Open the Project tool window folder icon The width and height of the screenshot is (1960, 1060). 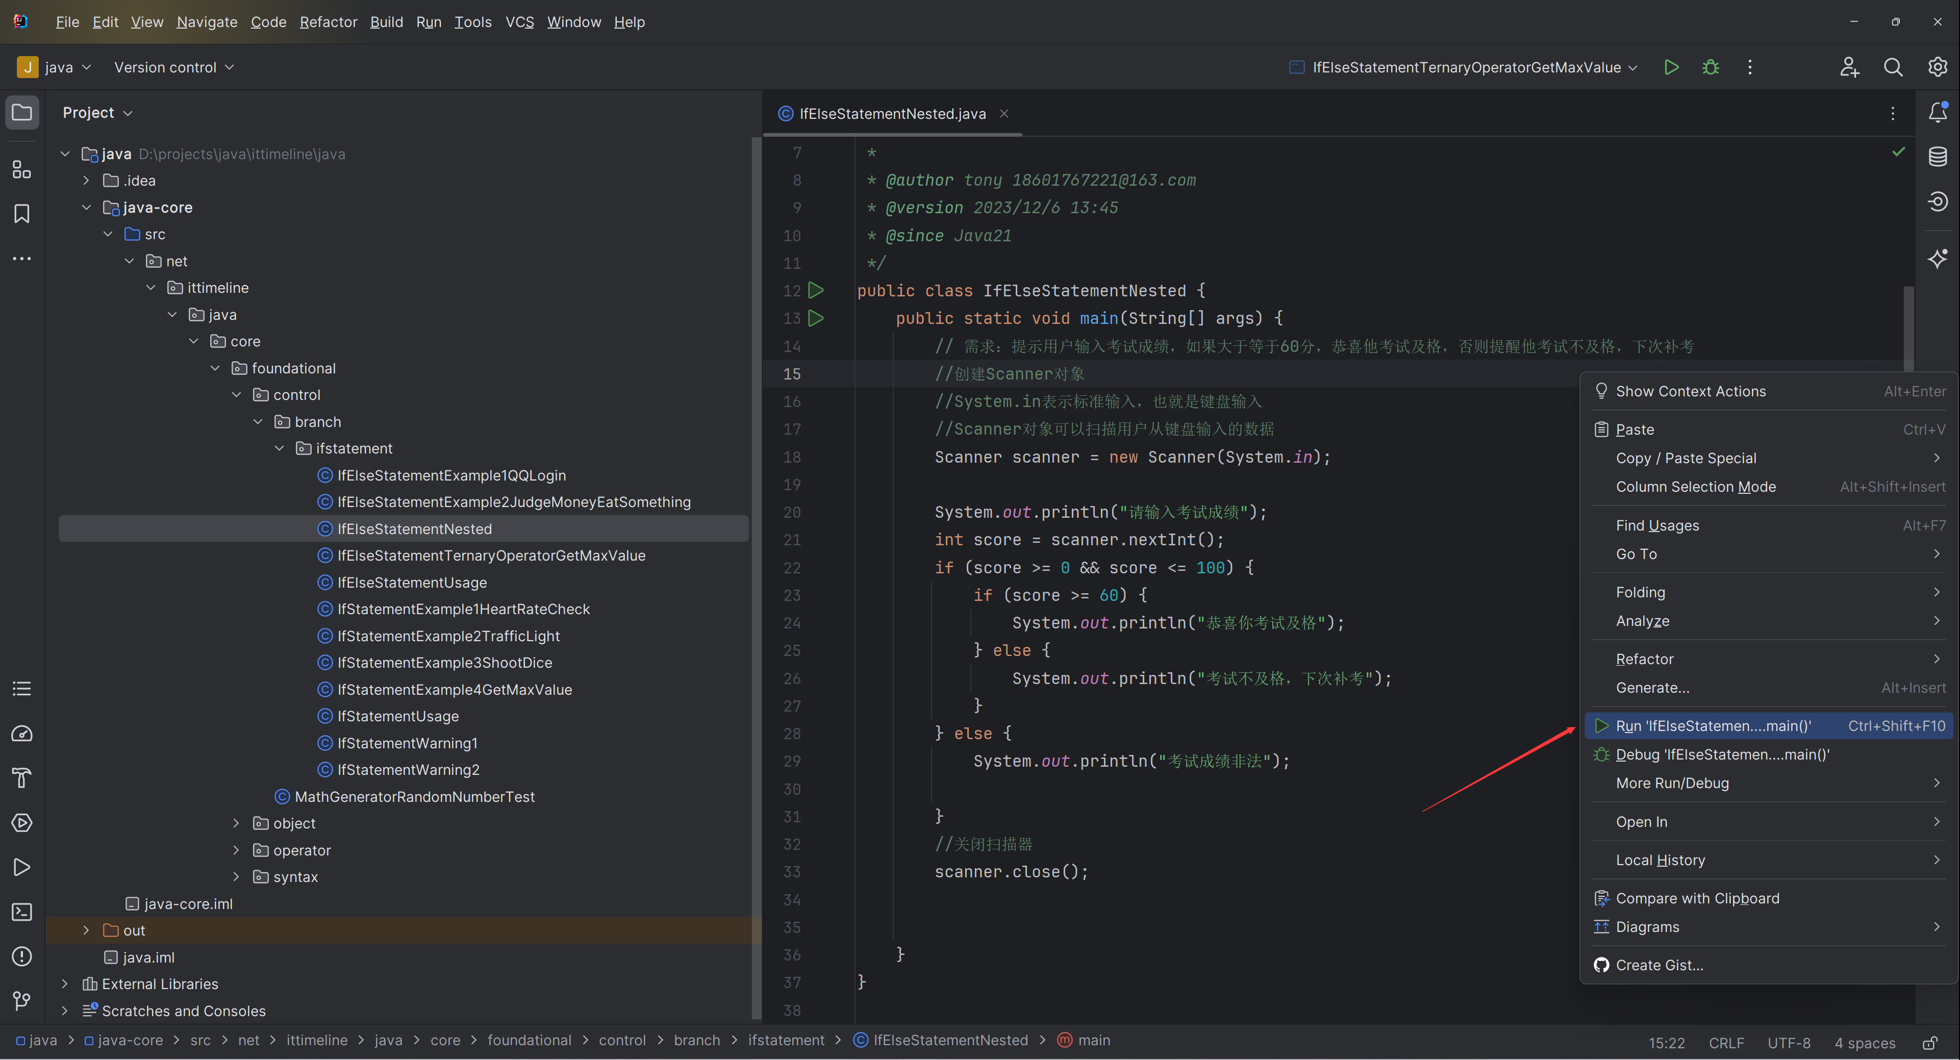click(x=22, y=113)
